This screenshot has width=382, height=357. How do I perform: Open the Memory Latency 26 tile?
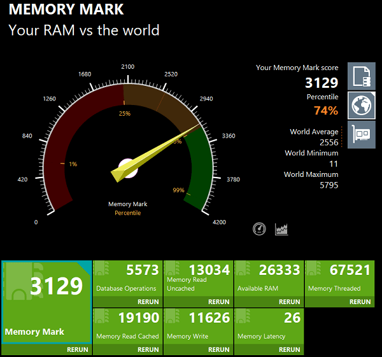coord(269,326)
